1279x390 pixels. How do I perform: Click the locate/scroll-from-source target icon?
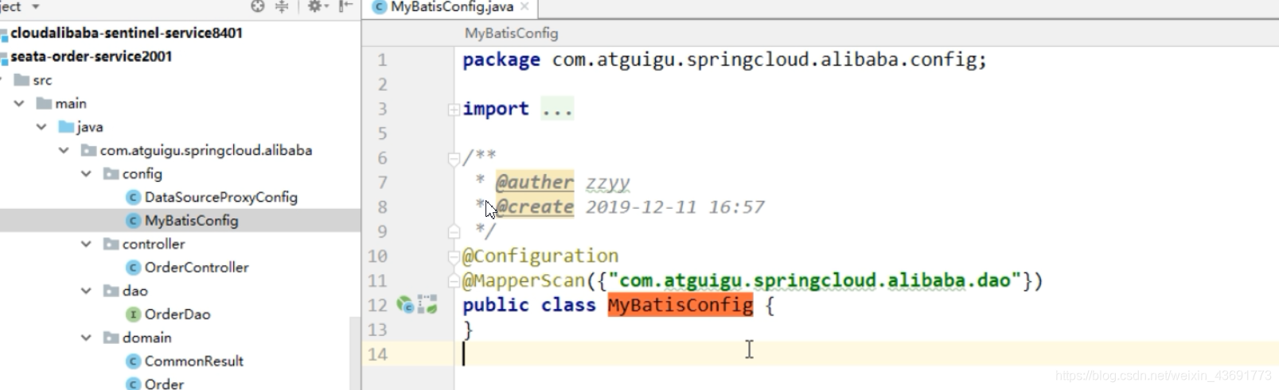pyautogui.click(x=257, y=6)
